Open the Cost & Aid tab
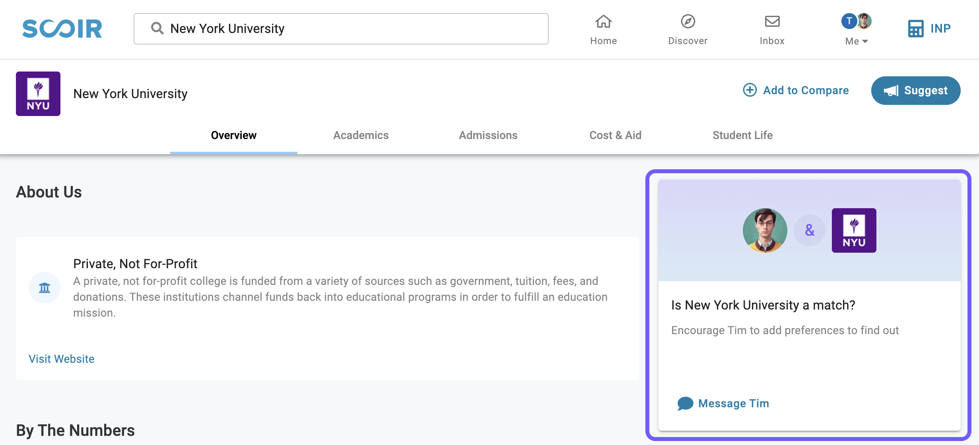Viewport: 979px width, 445px height. [x=616, y=135]
